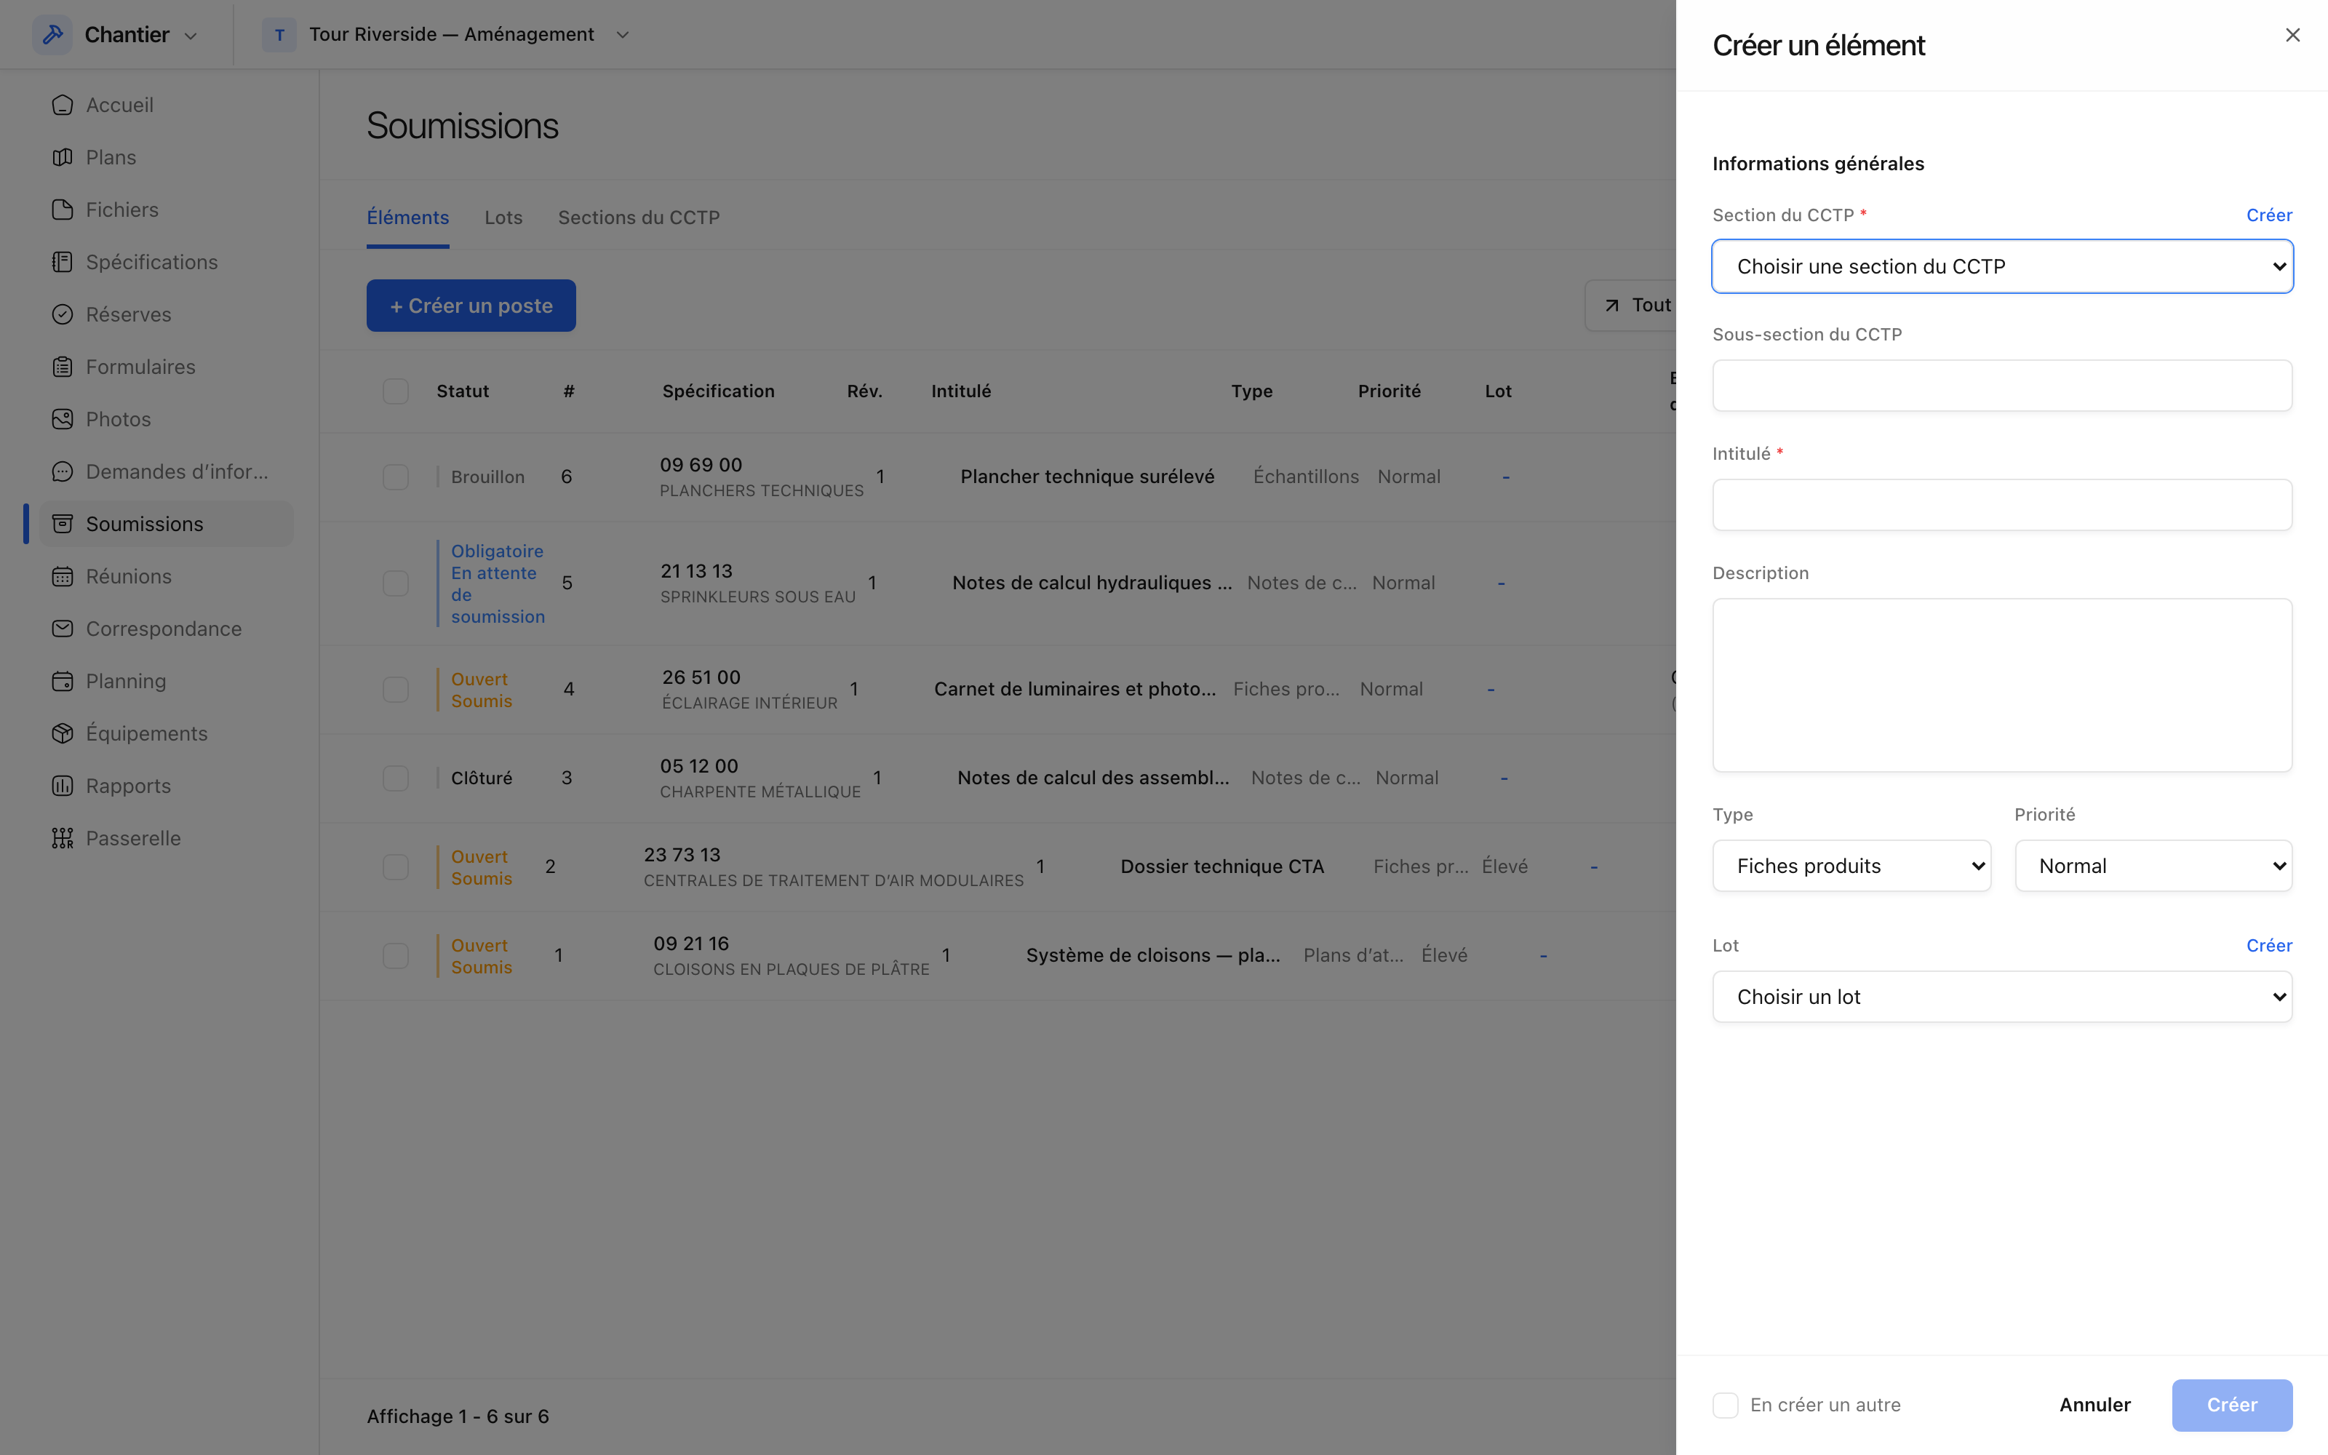The image size is (2328, 1455).
Task: Expand the Priorité dropdown showing Normal
Action: pyautogui.click(x=2153, y=866)
